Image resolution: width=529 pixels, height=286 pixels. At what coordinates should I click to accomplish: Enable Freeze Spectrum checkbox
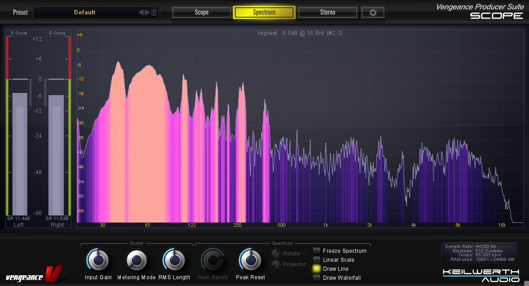click(316, 251)
